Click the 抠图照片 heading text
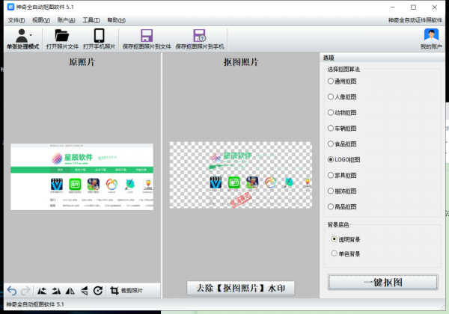 tap(241, 62)
